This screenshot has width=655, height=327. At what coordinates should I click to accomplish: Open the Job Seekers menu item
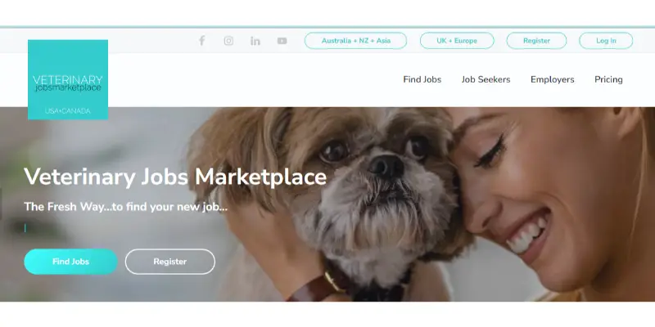click(486, 79)
